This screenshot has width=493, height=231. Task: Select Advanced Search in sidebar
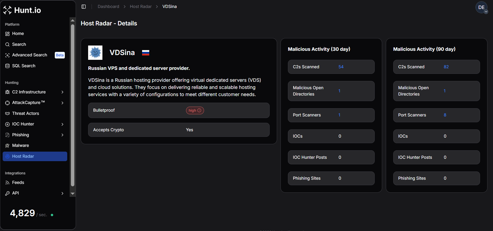coord(30,55)
